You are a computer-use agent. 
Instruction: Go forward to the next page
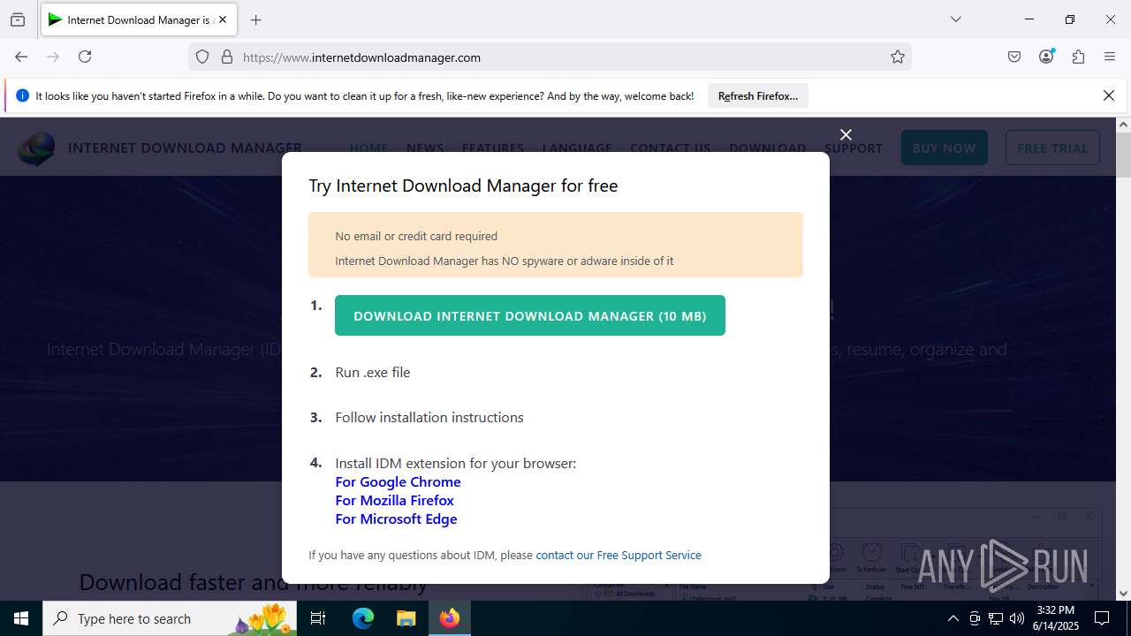tap(53, 57)
